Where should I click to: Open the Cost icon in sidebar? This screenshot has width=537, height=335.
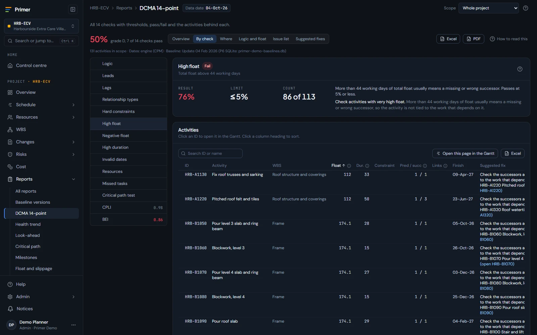pyautogui.click(x=10, y=167)
